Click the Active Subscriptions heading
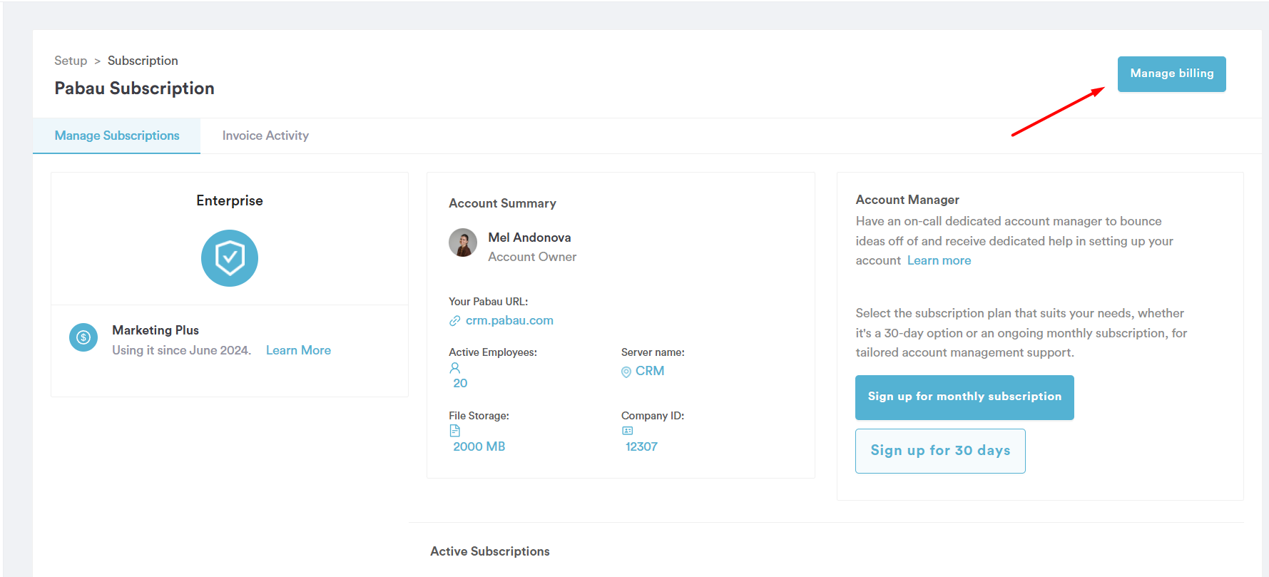 coord(490,551)
